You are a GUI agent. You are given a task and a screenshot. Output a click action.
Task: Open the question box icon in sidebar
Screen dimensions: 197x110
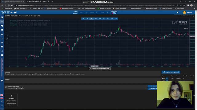point(2,55)
